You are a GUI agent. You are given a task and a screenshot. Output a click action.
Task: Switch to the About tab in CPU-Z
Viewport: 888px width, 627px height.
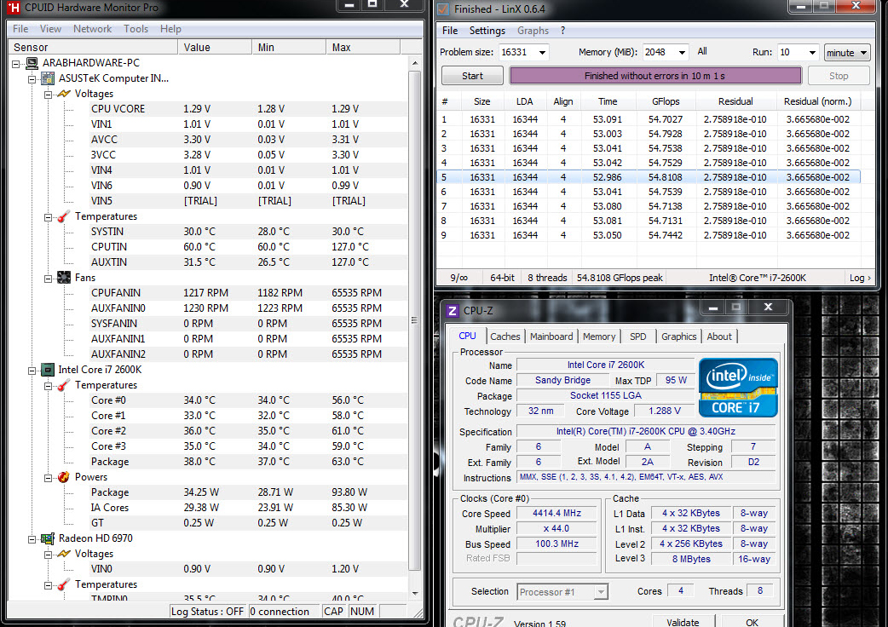[719, 337]
